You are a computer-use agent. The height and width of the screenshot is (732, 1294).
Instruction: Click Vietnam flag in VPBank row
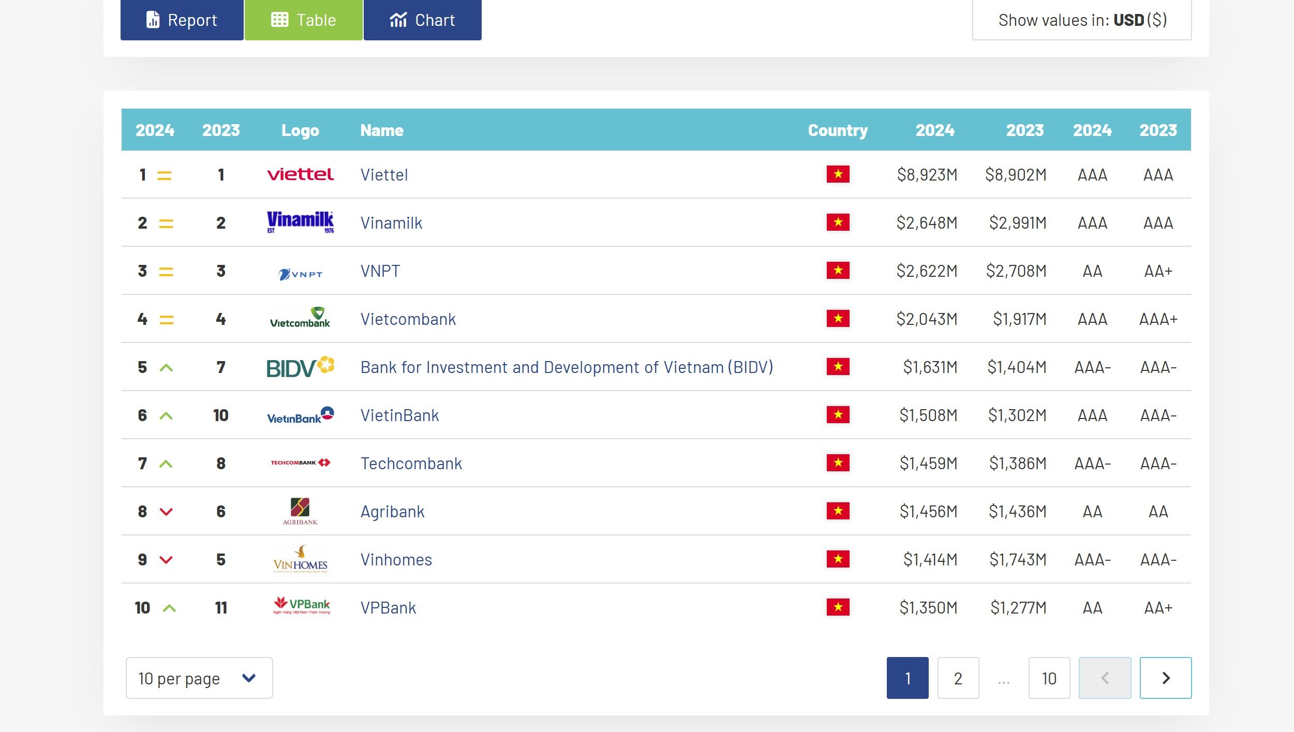(x=838, y=607)
